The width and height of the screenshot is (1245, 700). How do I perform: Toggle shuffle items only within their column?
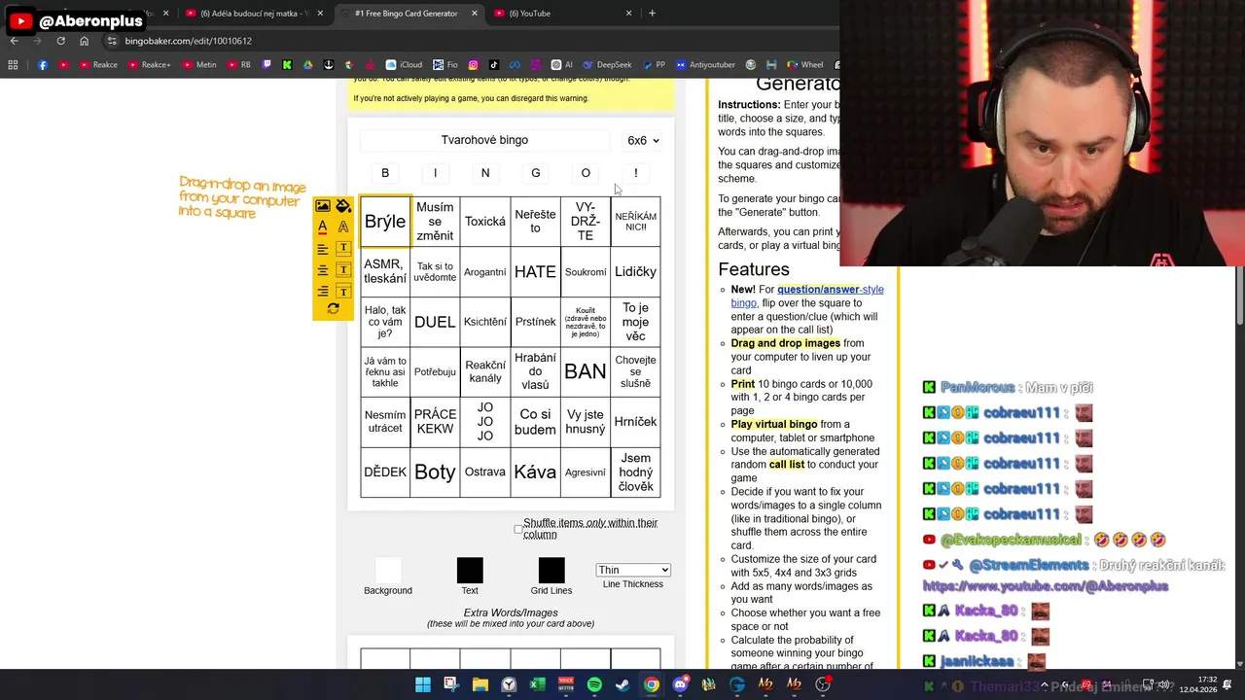click(518, 529)
